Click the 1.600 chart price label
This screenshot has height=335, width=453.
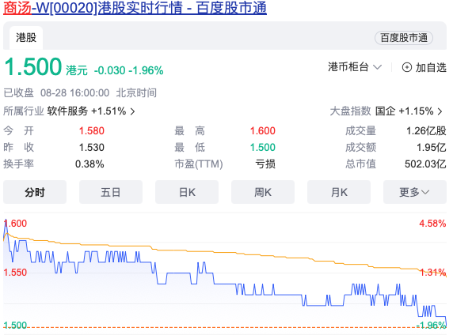[x=15, y=224]
